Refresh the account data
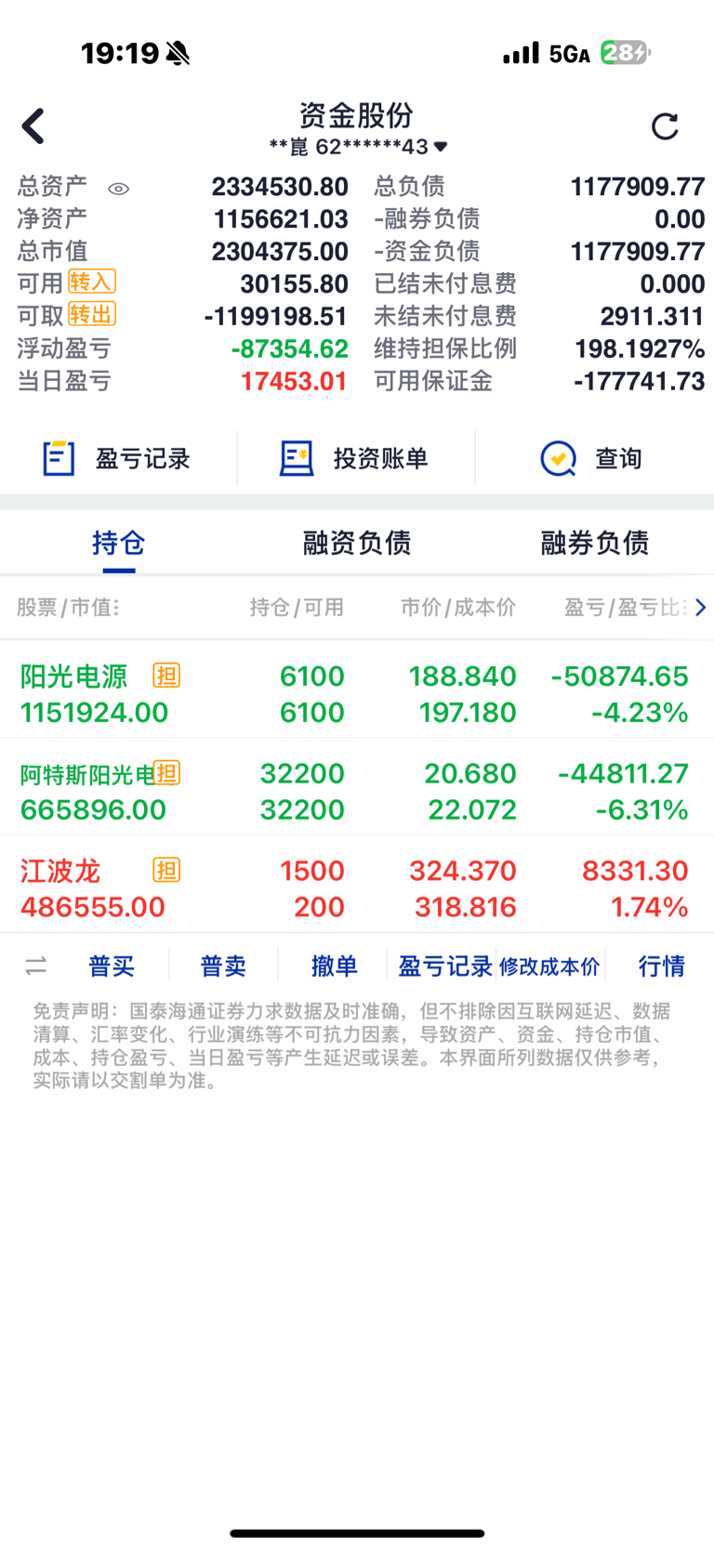This screenshot has height=1551, width=714. (665, 126)
